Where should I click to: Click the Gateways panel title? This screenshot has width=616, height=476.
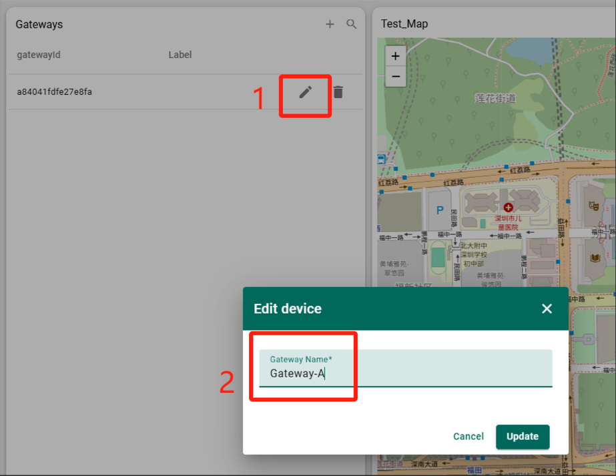point(39,25)
